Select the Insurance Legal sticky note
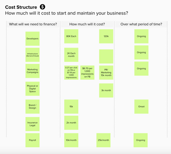Screen dimensions: 171x154 coord(32,124)
